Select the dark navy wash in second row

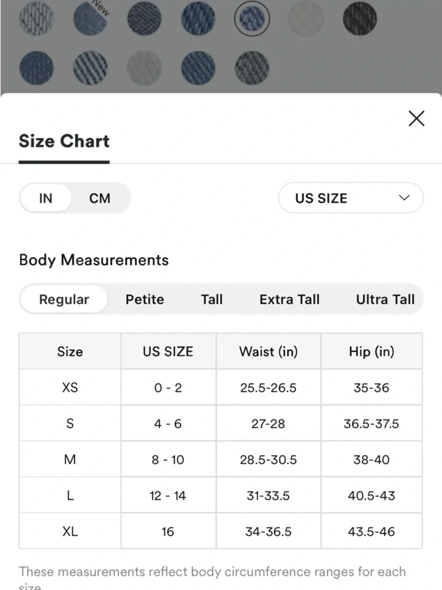(36, 67)
